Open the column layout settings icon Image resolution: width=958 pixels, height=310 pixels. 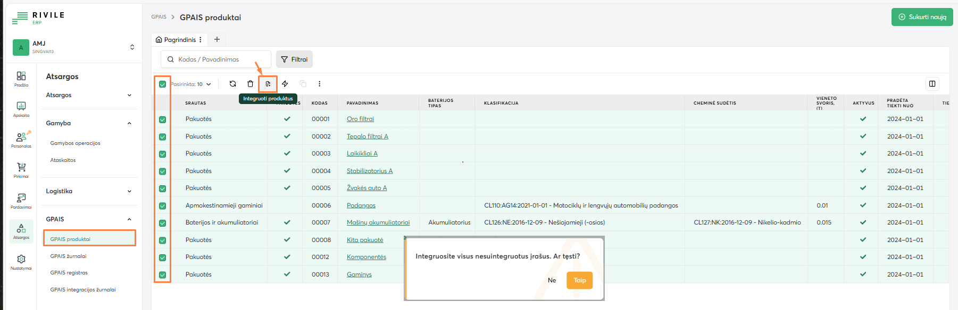click(x=932, y=84)
